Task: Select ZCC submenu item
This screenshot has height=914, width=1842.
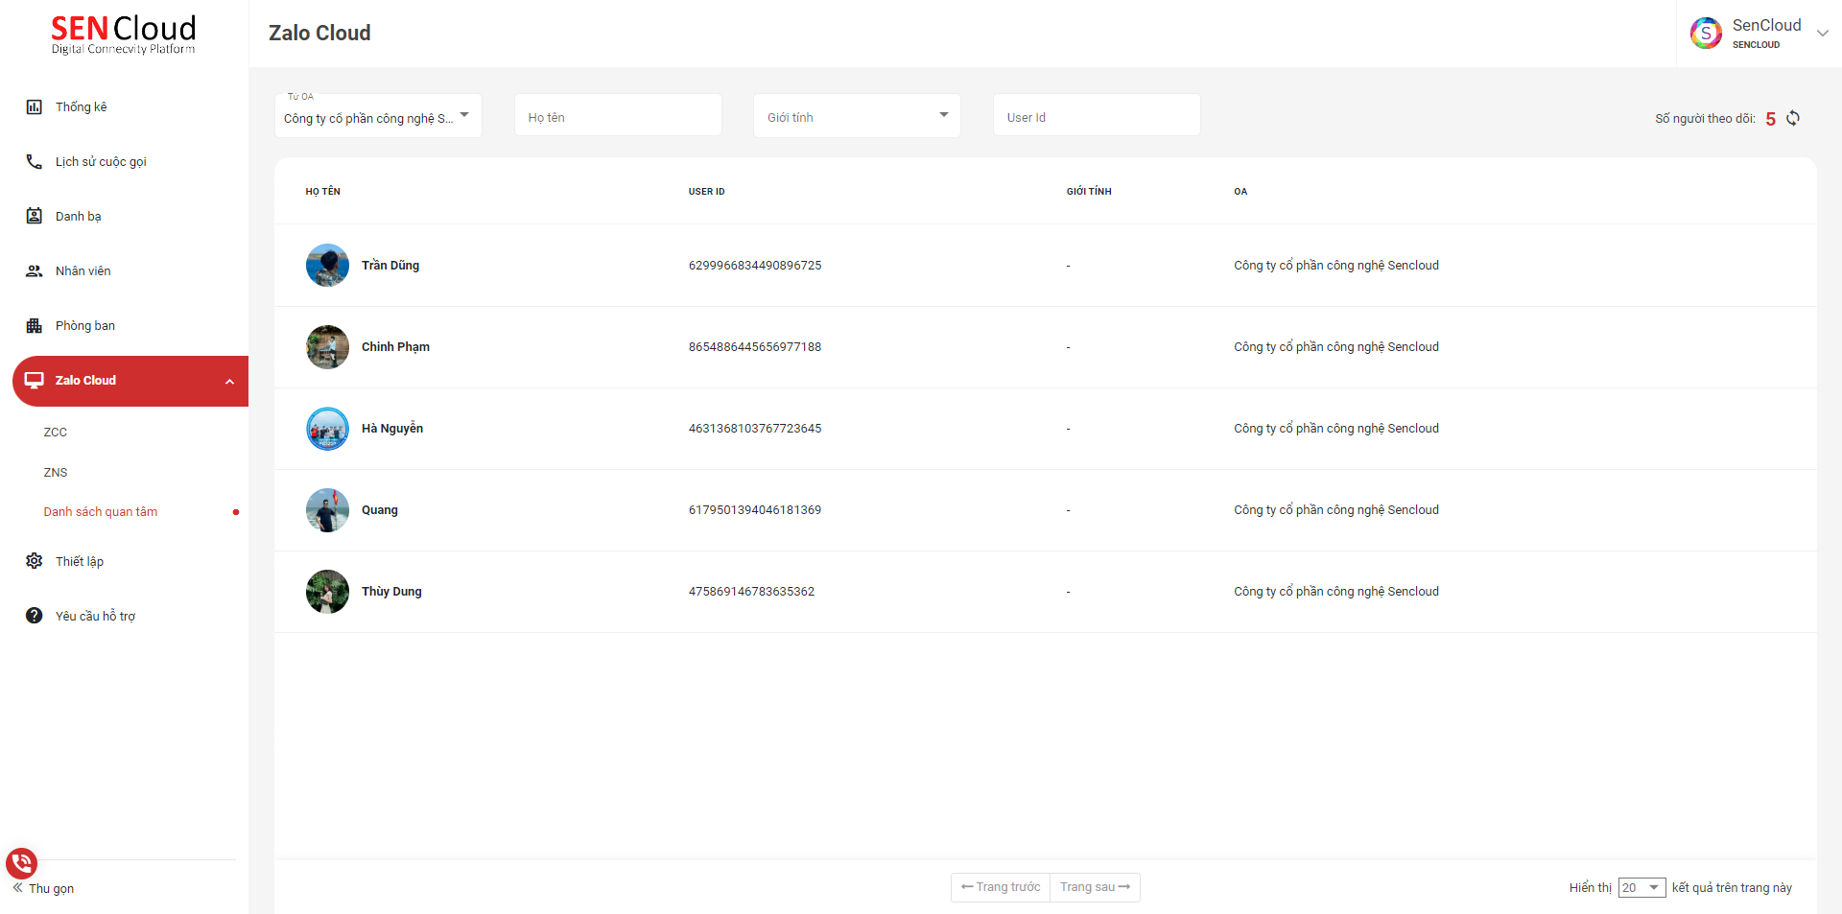Action: point(56,433)
